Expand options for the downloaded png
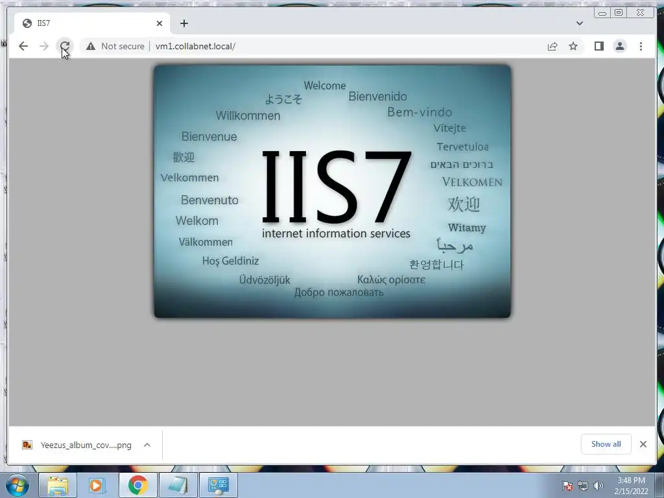The height and width of the screenshot is (498, 664). pyautogui.click(x=147, y=445)
